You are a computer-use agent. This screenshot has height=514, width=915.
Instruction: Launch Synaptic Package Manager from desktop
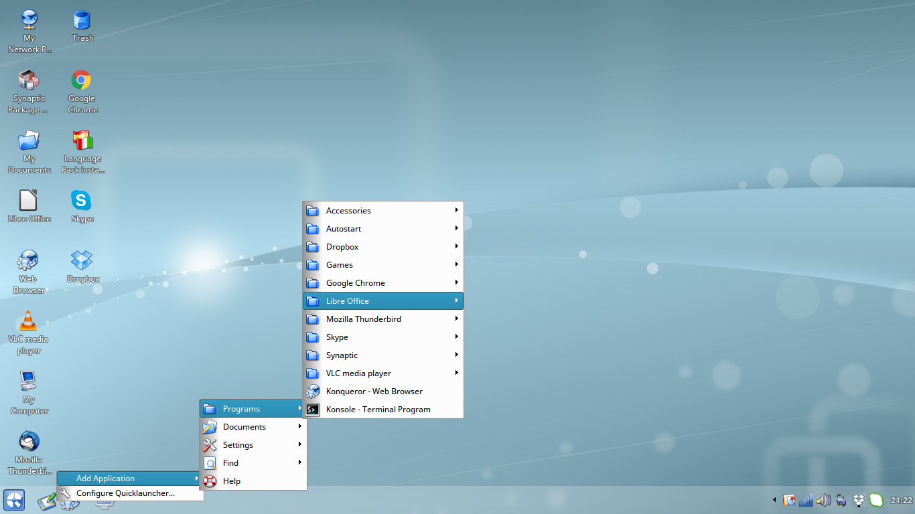click(29, 92)
